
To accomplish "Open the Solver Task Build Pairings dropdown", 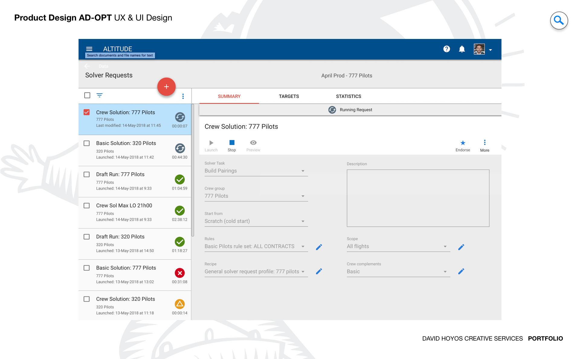I will (256, 171).
